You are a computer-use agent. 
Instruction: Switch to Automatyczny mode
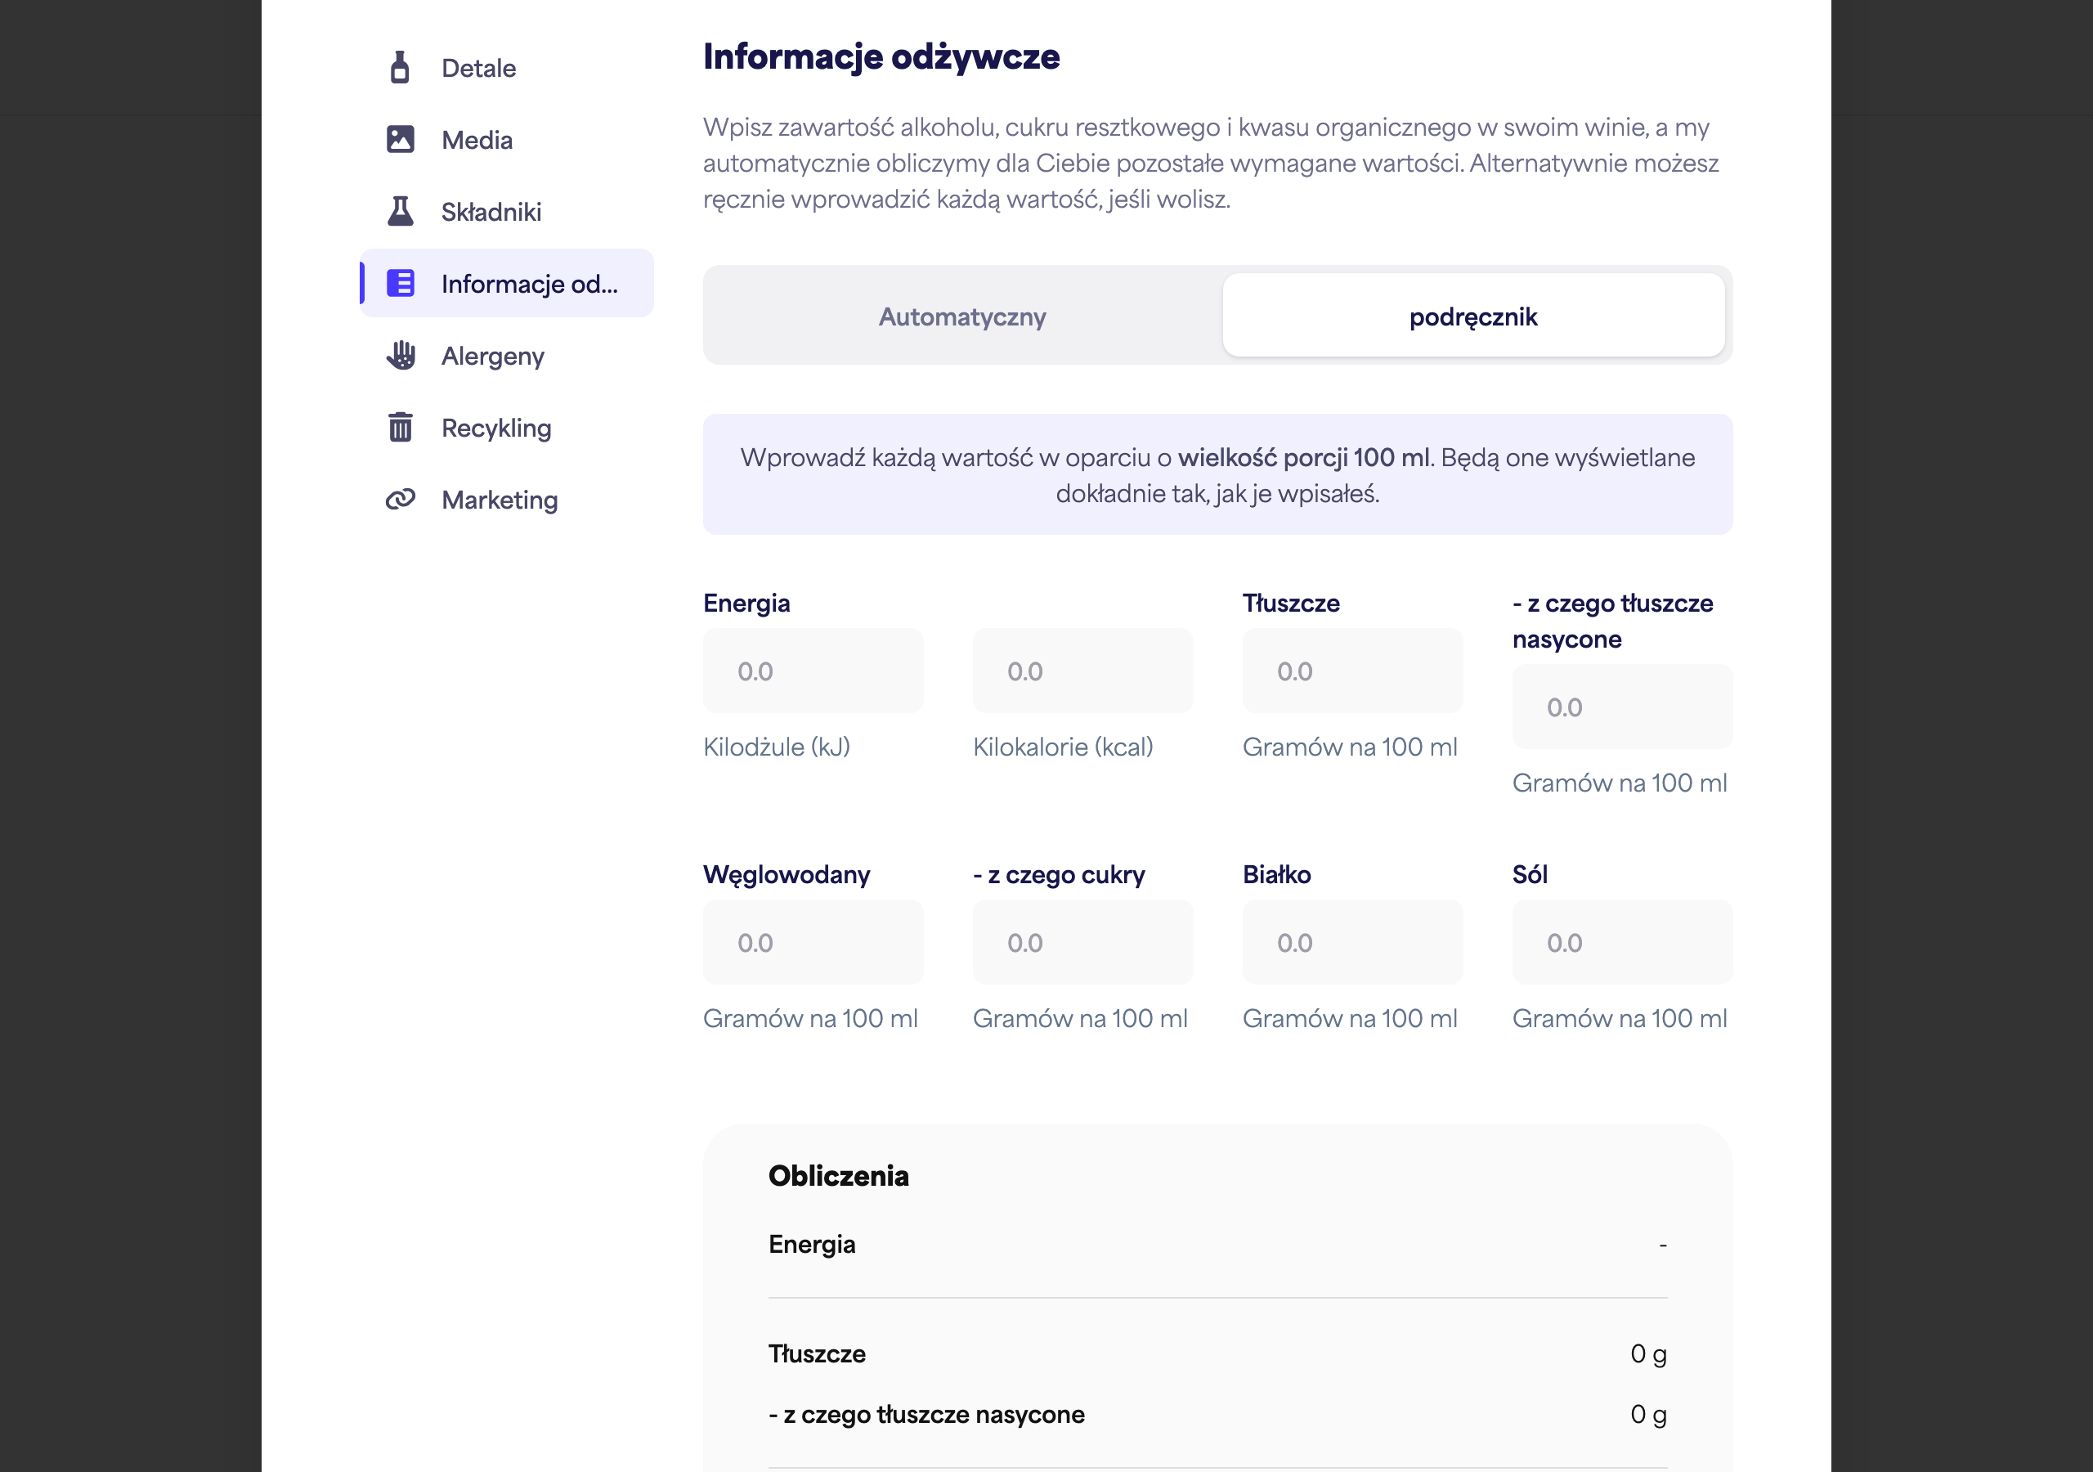coord(961,316)
